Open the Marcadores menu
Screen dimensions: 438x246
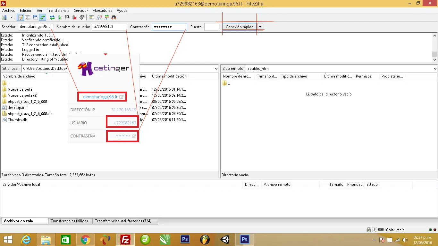point(102,11)
